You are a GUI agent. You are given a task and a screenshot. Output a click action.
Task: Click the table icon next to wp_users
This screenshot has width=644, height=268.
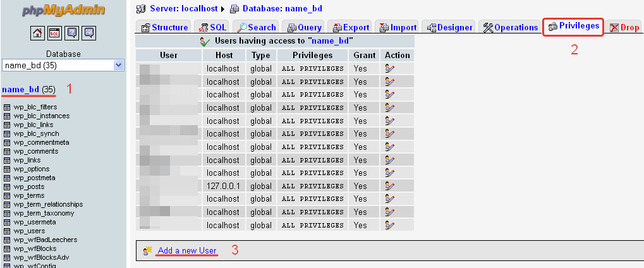coord(7,231)
